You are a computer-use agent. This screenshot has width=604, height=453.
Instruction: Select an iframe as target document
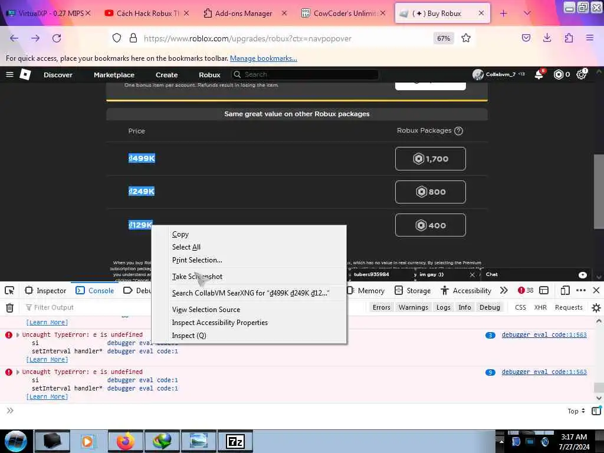point(544,290)
